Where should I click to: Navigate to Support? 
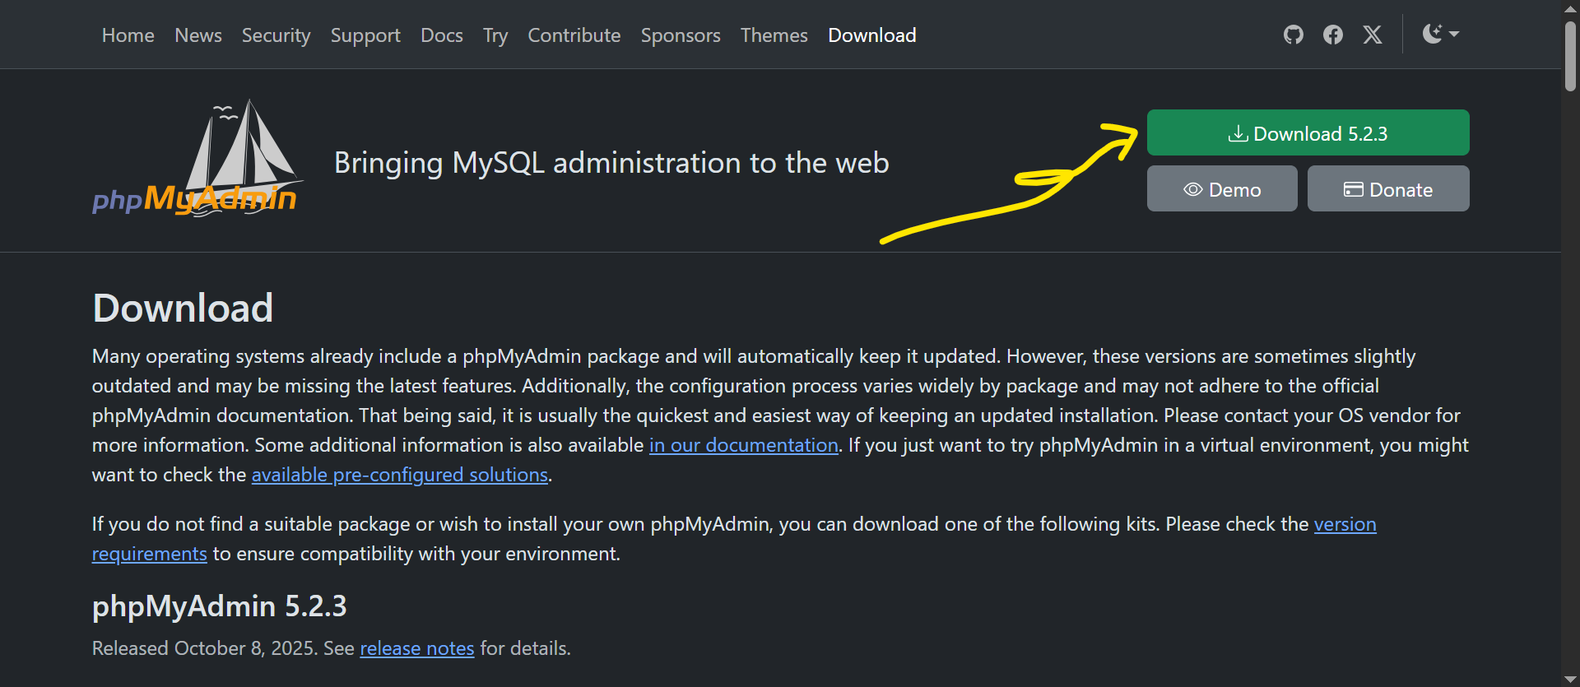365,35
